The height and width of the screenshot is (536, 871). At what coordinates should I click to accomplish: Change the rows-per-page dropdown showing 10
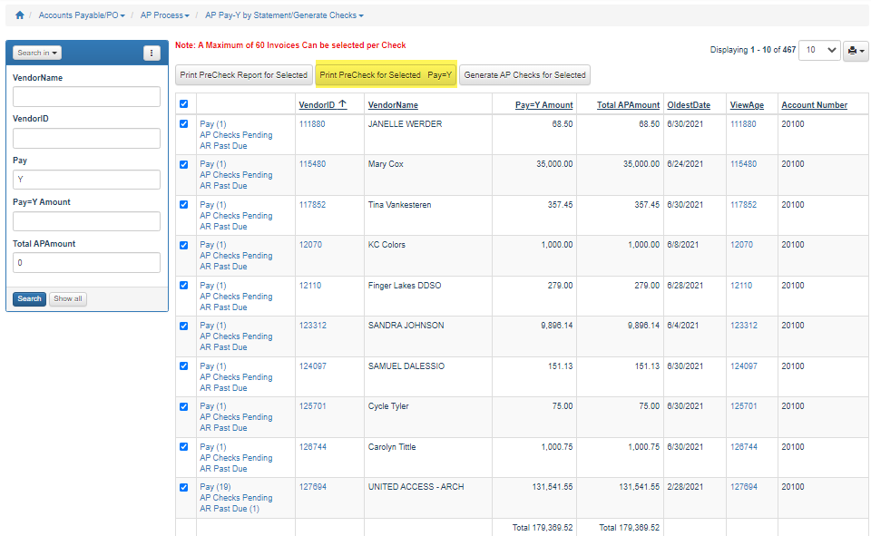[x=819, y=51]
